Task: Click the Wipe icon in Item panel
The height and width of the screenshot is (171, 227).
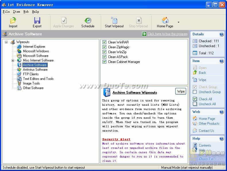Action: coord(195,80)
